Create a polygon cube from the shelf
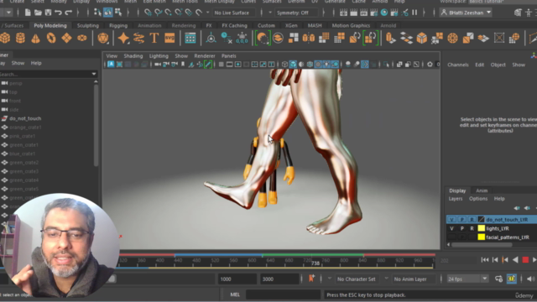537x302 pixels. click(x=5, y=38)
